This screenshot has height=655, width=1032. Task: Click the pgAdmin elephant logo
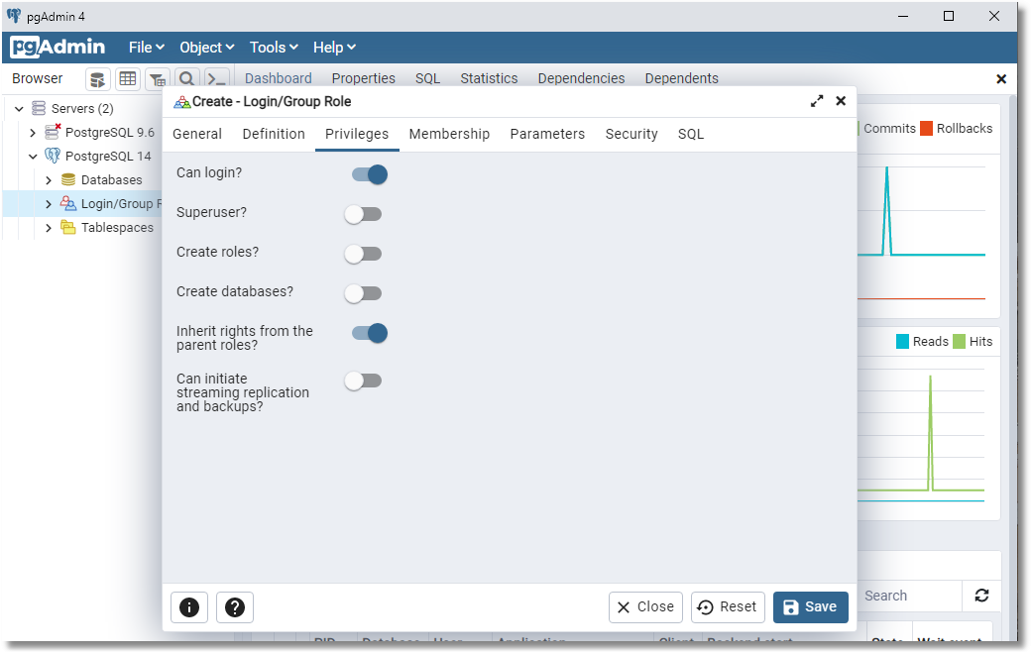[57, 47]
